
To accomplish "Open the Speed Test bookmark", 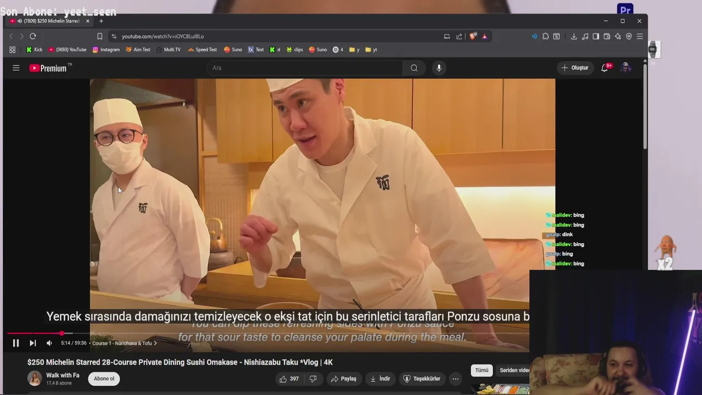I will [202, 49].
